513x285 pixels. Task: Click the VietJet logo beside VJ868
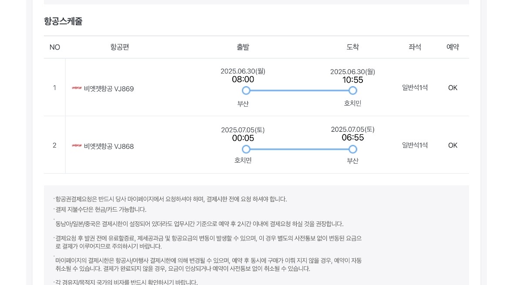(77, 146)
